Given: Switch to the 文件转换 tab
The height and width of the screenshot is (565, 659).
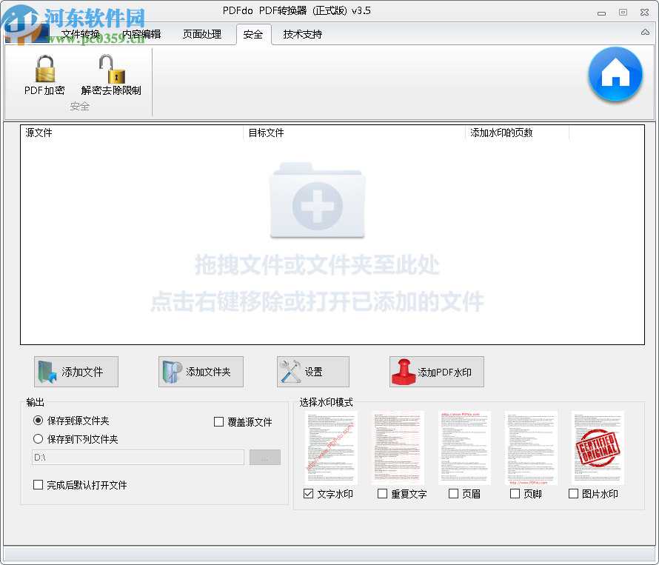Looking at the screenshot, I should point(81,34).
